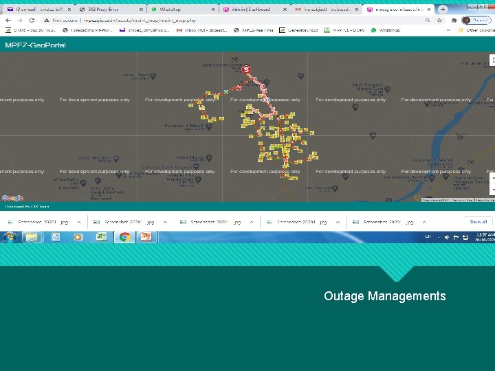Click the Siddheshwar Dham place label

coord(222,65)
